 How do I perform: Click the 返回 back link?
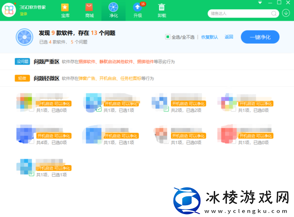pyautogui.click(x=229, y=37)
